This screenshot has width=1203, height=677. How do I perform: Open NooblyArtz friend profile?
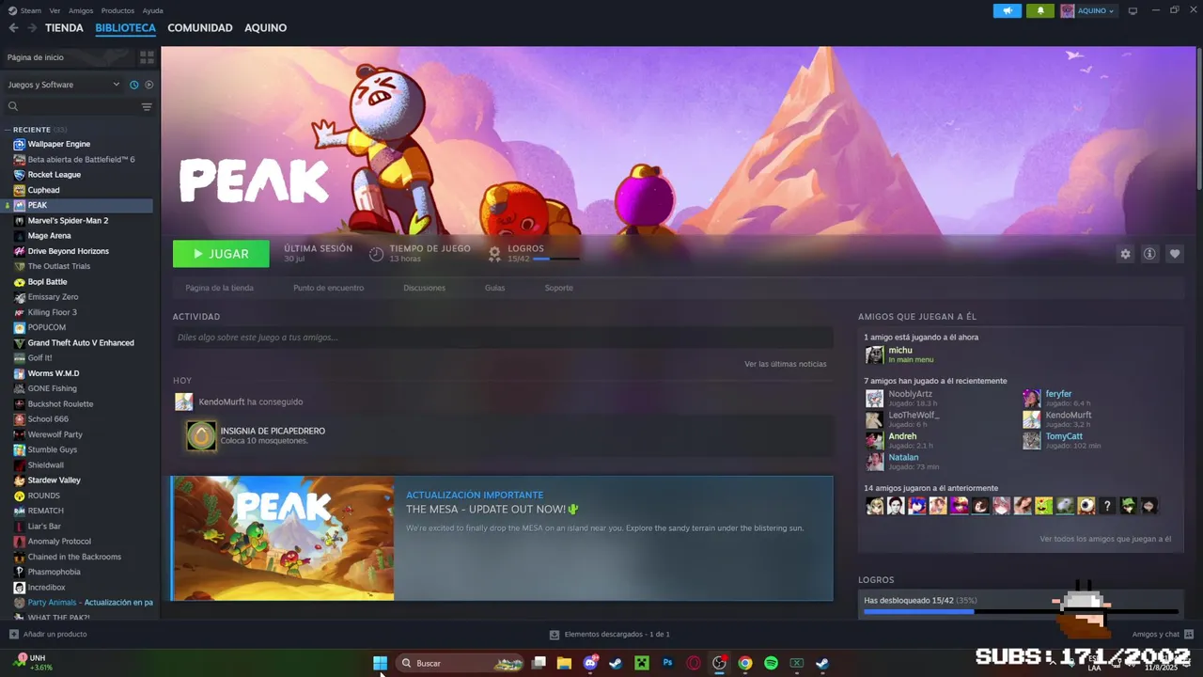tap(910, 394)
